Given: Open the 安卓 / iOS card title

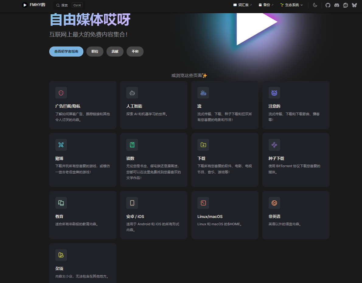Looking at the screenshot, I should (x=135, y=216).
